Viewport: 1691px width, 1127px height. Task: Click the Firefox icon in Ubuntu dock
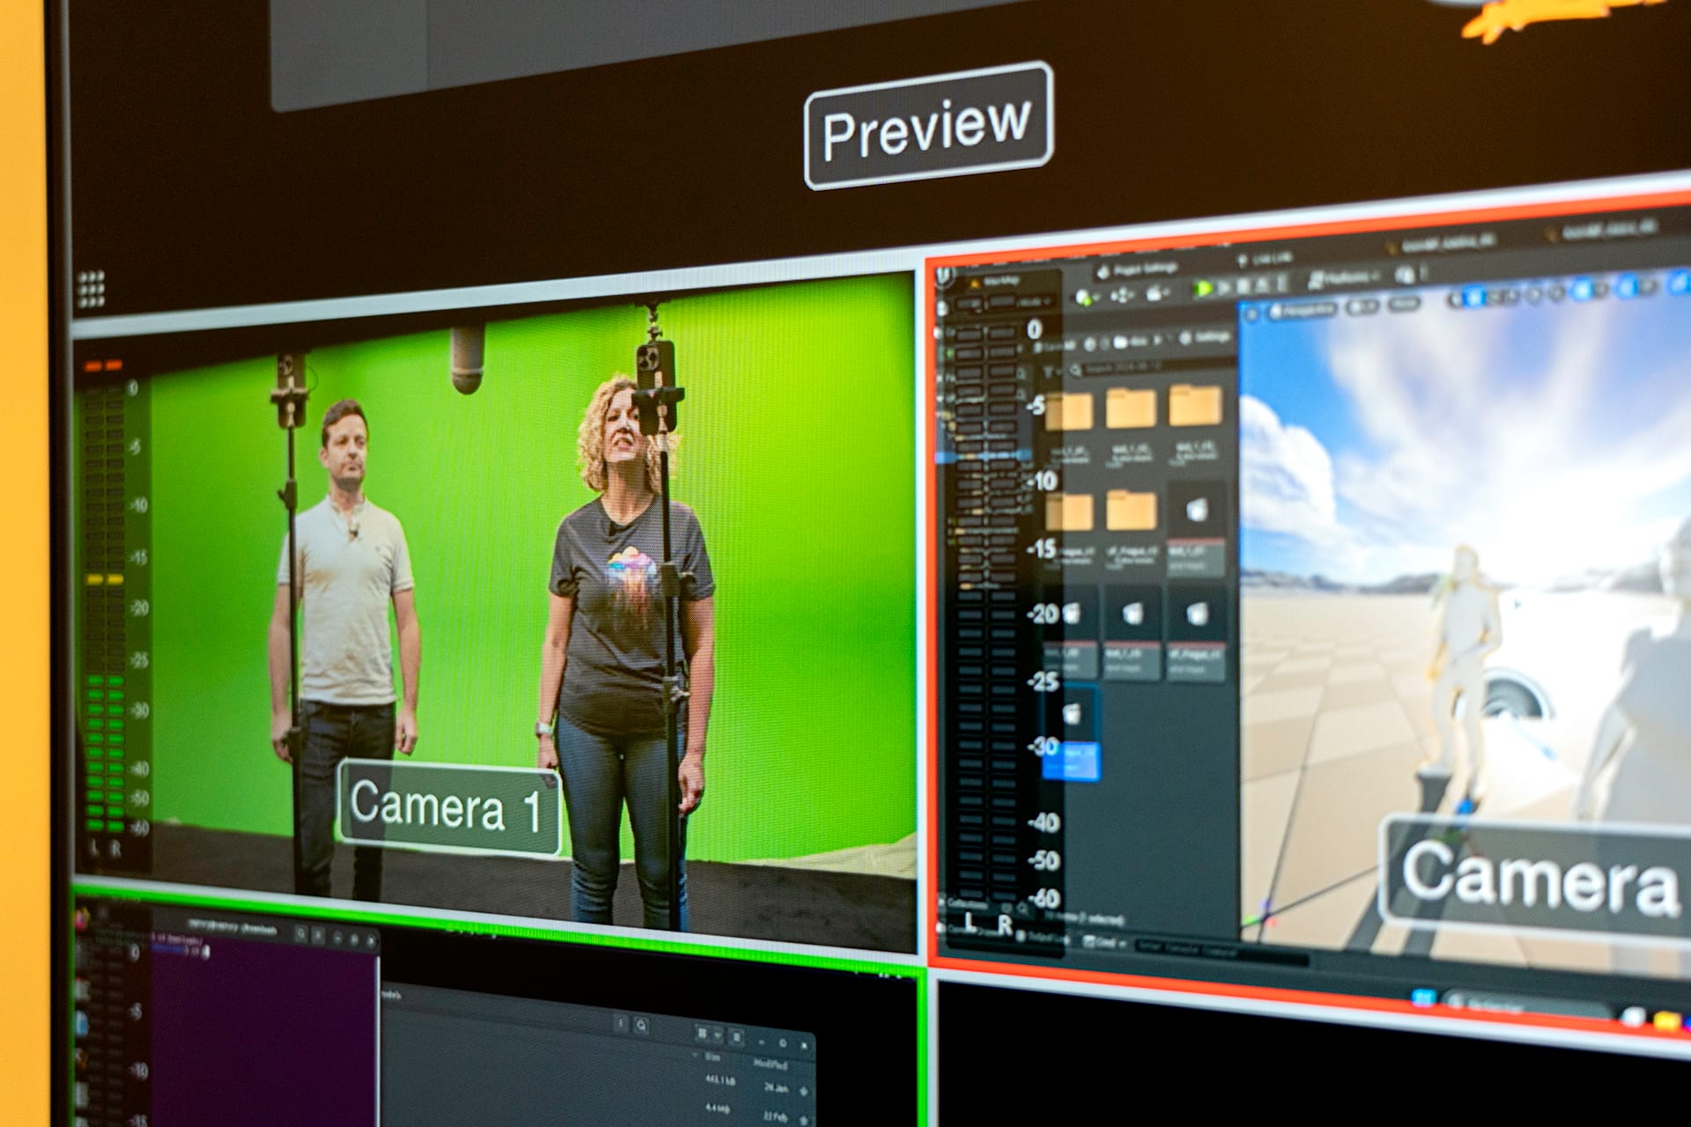(x=81, y=919)
